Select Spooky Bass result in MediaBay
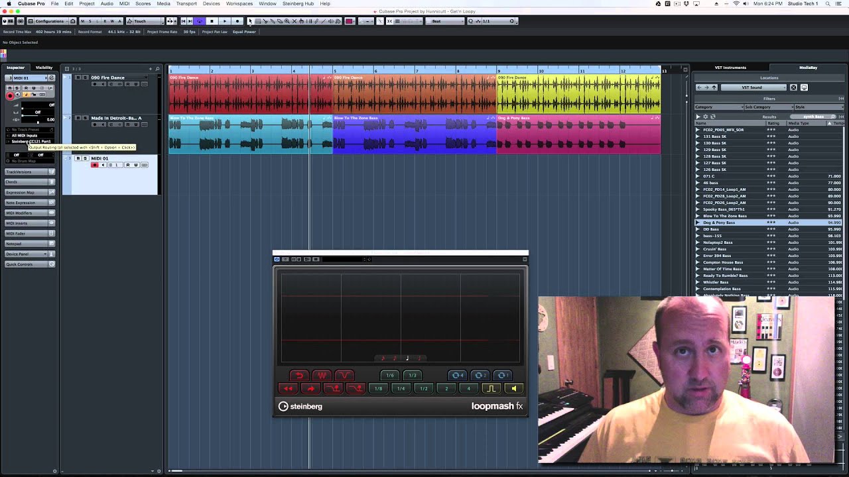This screenshot has height=477, width=849. tap(769, 209)
